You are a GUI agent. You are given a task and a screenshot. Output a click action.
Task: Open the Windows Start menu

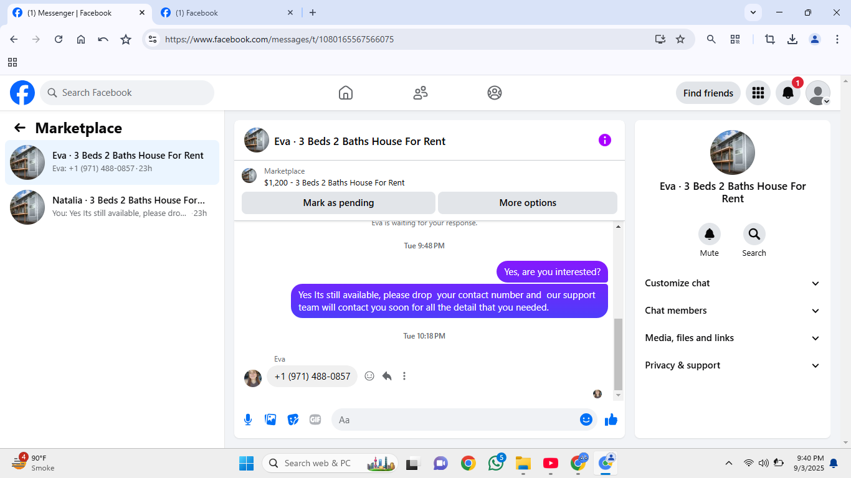246,463
